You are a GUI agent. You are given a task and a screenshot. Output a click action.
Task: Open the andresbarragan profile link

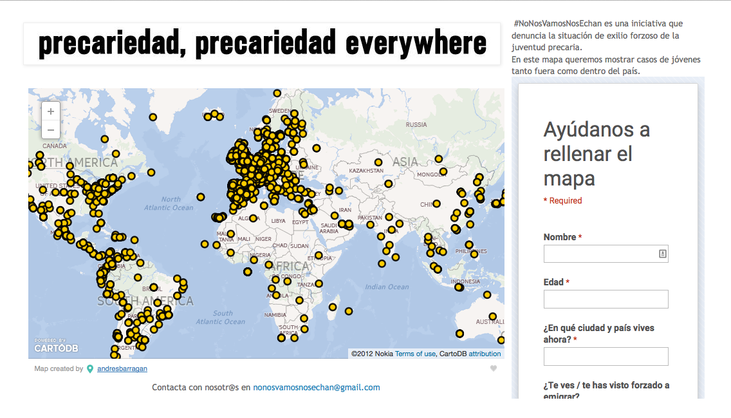pos(122,369)
